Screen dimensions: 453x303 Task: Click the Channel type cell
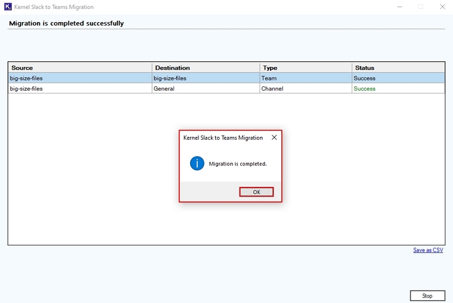[x=306, y=89]
